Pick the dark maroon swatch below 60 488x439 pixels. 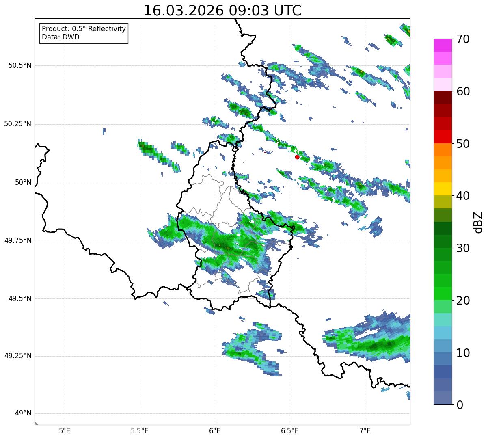click(x=443, y=97)
